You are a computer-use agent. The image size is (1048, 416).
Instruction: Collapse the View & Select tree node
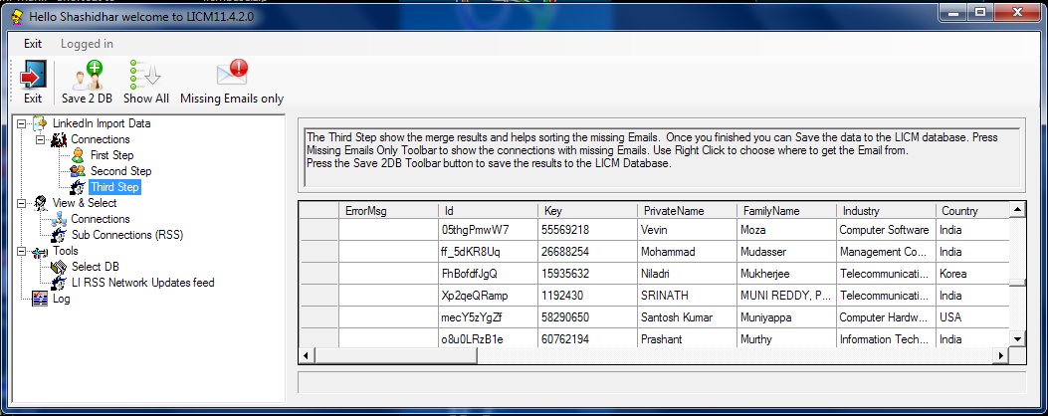(x=23, y=203)
